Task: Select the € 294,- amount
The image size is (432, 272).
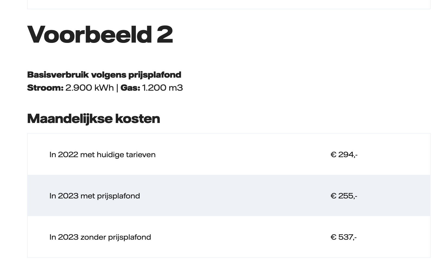Action: [x=344, y=155]
